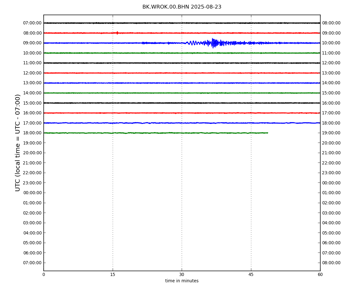Click the left-axis label 16:00:00
Screen dimensions: 364x301
pos(33,113)
